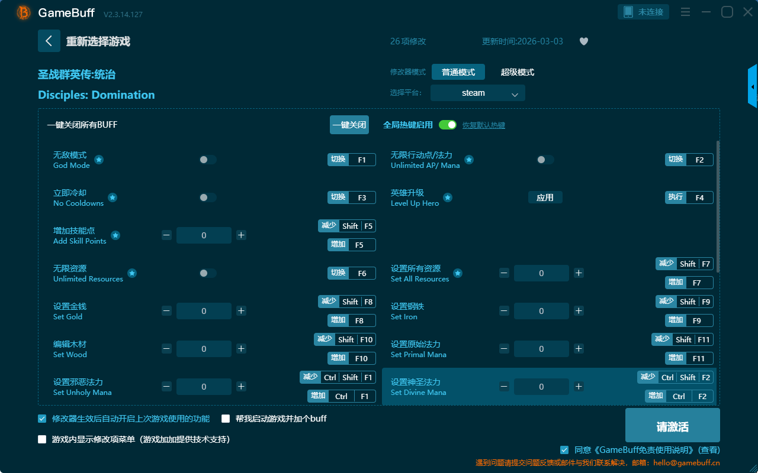Expand the blue side panel arrow

[x=753, y=86]
